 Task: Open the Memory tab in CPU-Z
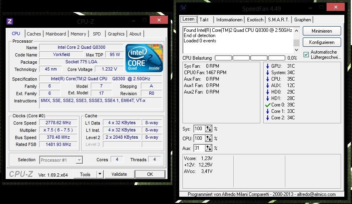click(x=78, y=34)
